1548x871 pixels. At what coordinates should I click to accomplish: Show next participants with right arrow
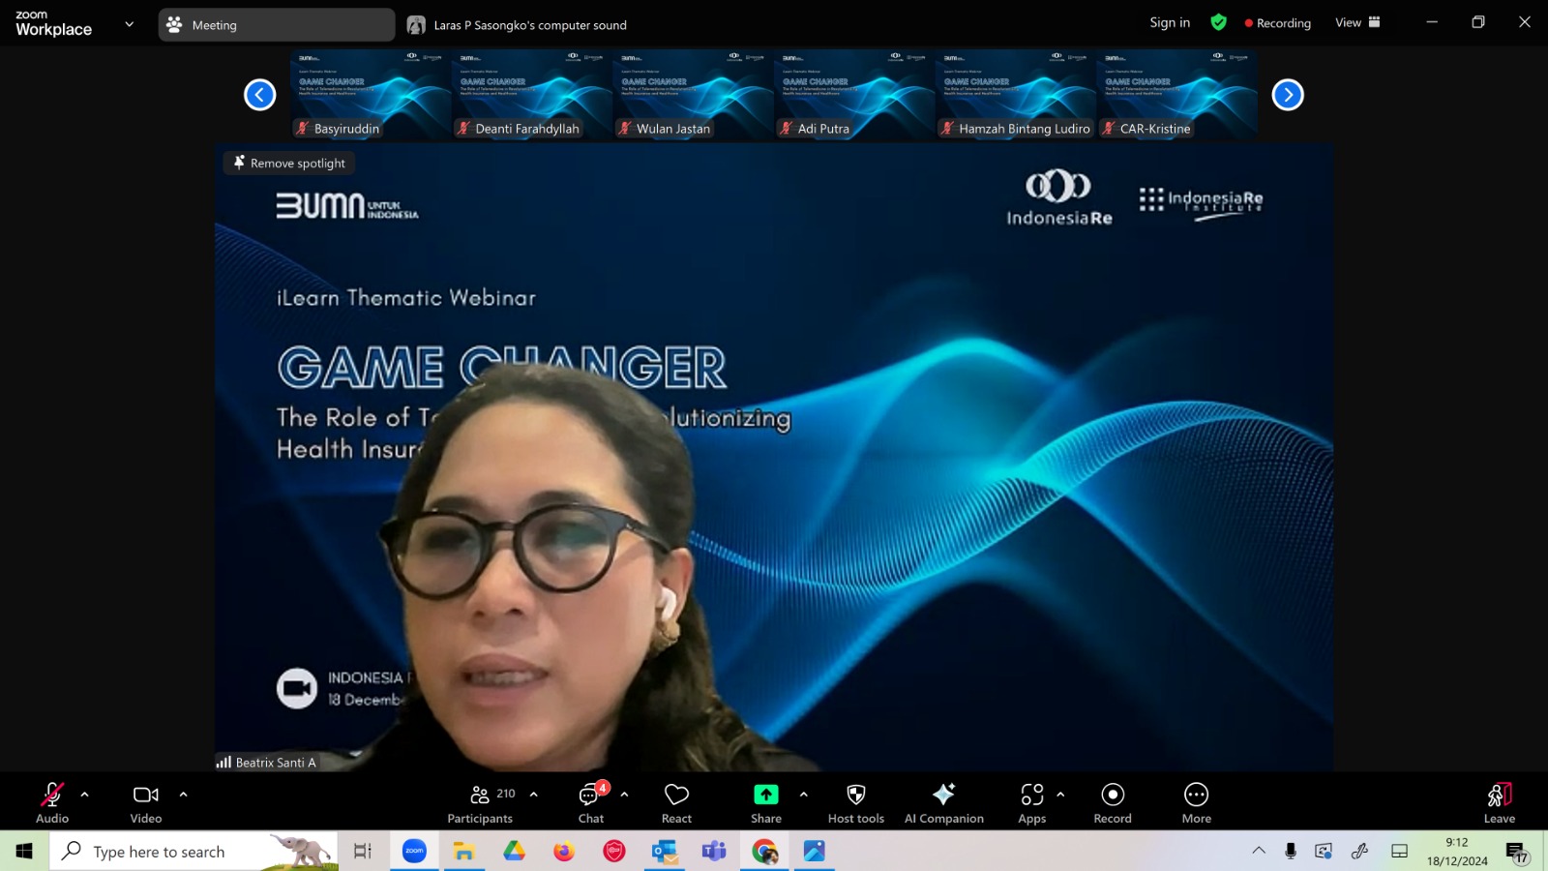1288,95
